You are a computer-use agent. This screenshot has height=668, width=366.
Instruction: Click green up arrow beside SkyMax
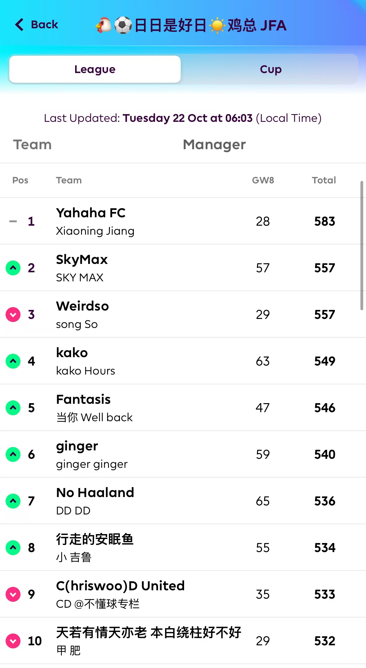point(13,268)
